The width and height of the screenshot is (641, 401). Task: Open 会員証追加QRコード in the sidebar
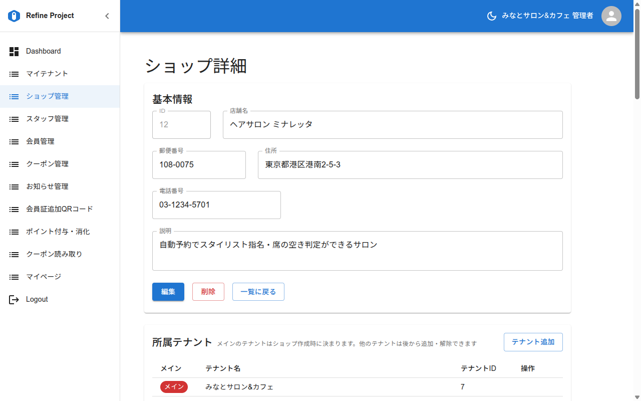(60, 209)
